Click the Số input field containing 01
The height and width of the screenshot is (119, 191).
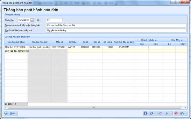click(x=54, y=20)
